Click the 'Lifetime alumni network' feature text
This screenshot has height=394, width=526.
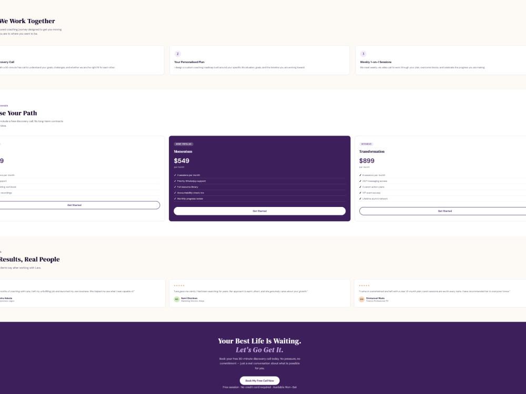pyautogui.click(x=375, y=199)
